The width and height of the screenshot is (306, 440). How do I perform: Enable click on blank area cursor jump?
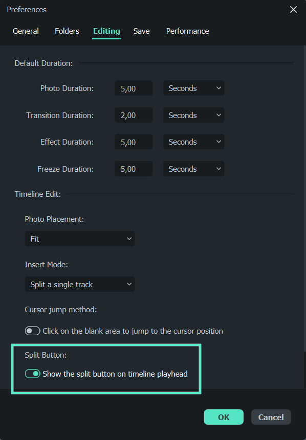click(x=32, y=331)
